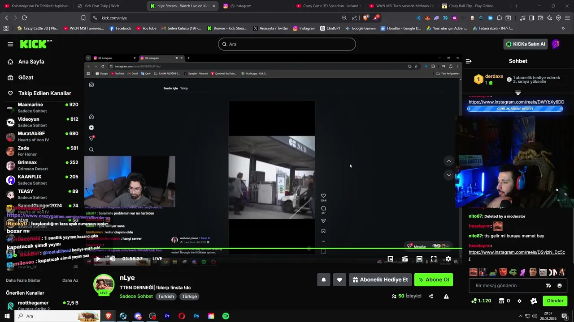The height and width of the screenshot is (322, 574).
Task: Open the hesolaynn Instagram reels link DSvjzN_Dc5c
Action: 517,255
